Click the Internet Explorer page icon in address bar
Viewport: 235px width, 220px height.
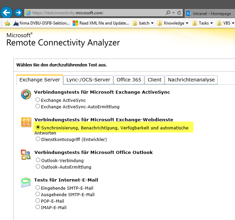(x=28, y=13)
